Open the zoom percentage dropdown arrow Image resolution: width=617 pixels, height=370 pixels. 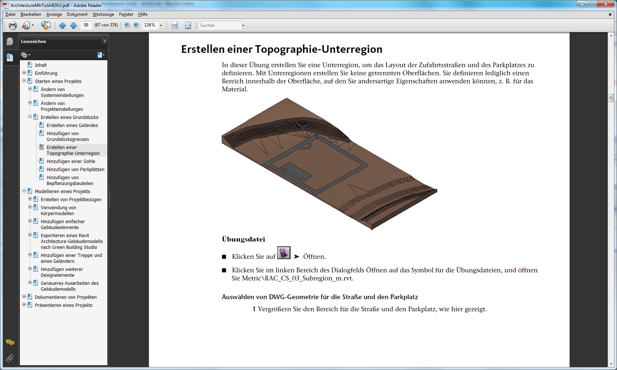pyautogui.click(x=161, y=25)
